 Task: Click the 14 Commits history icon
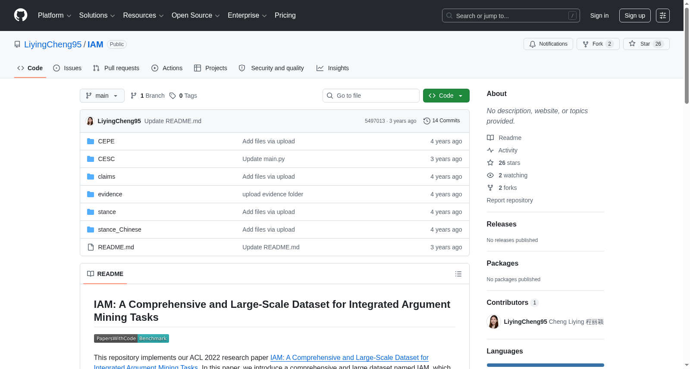coord(427,121)
